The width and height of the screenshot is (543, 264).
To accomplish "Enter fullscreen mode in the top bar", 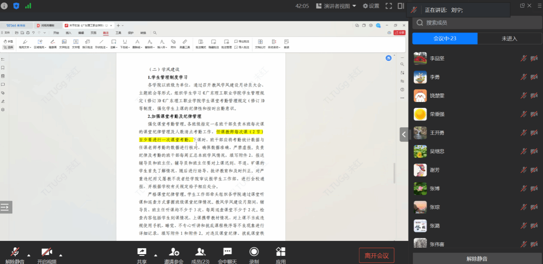I will (x=389, y=6).
